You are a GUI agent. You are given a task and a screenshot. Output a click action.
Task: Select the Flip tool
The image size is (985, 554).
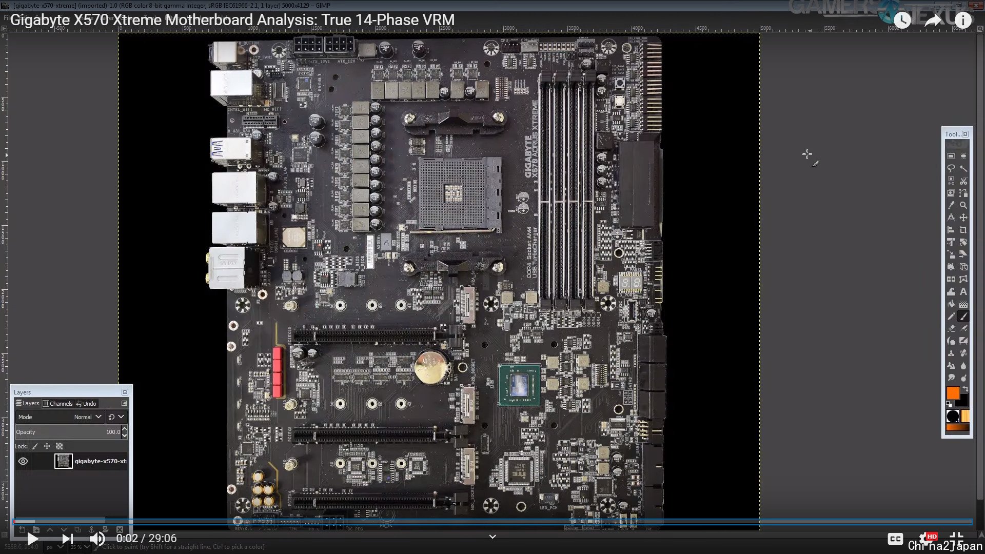[x=951, y=279]
